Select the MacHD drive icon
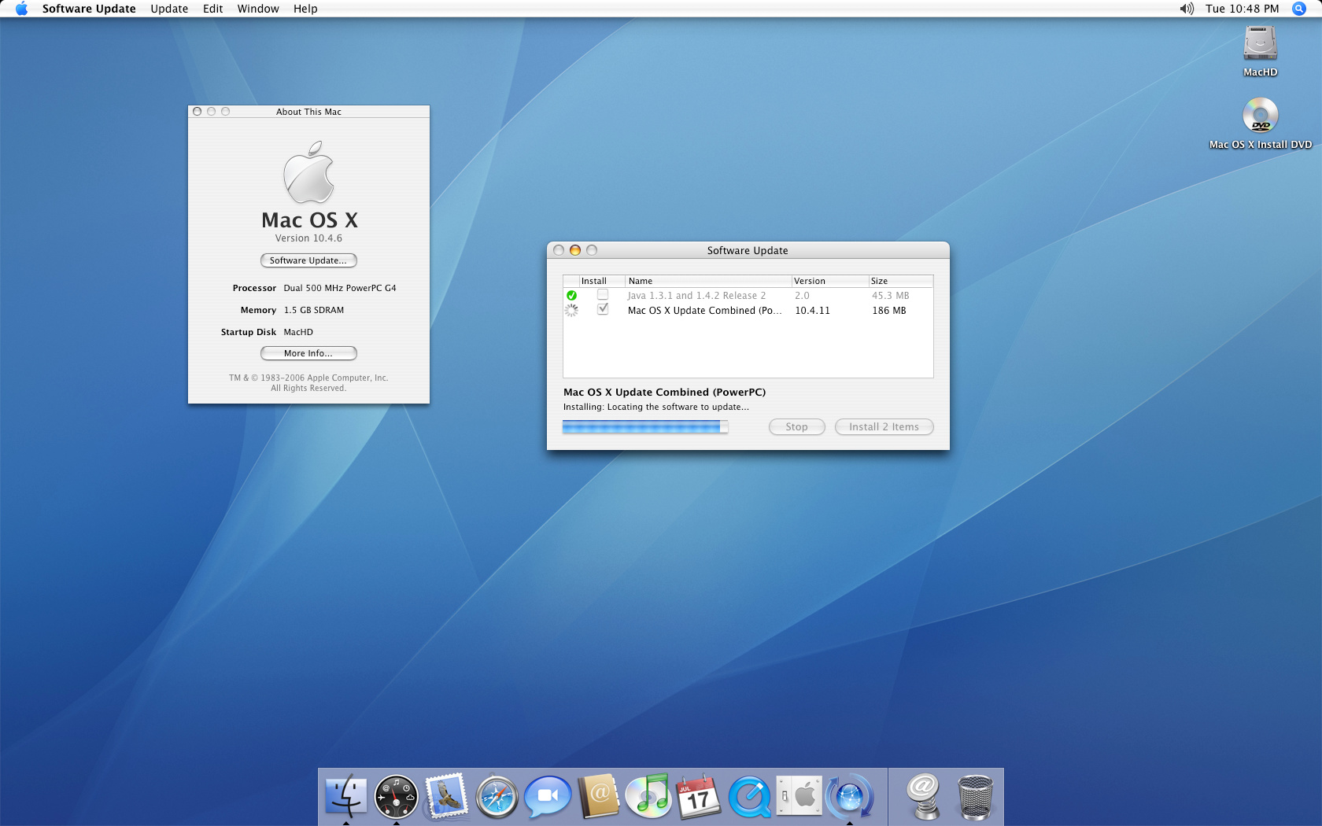The width and height of the screenshot is (1322, 826). [x=1260, y=46]
